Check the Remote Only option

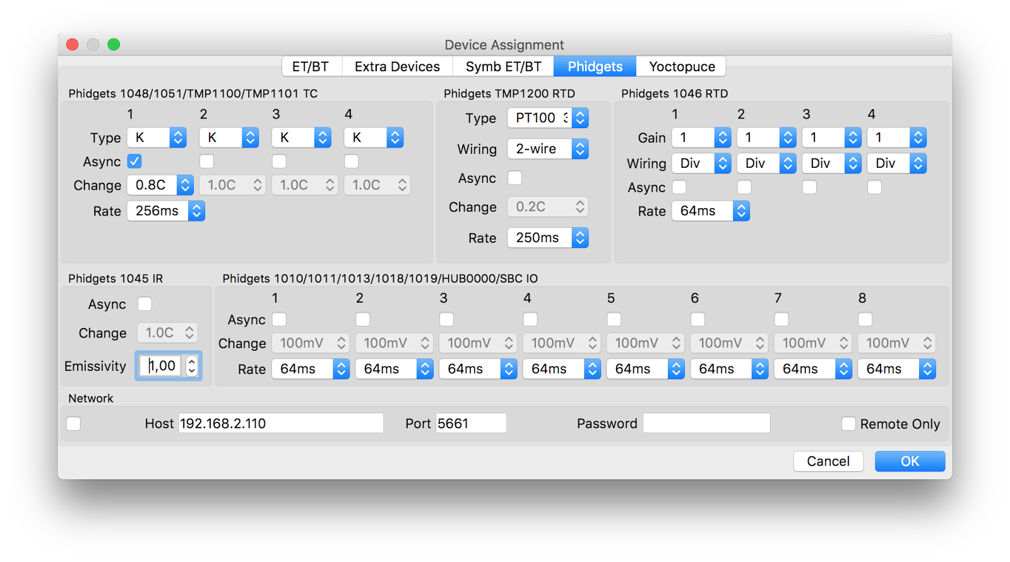pos(848,424)
